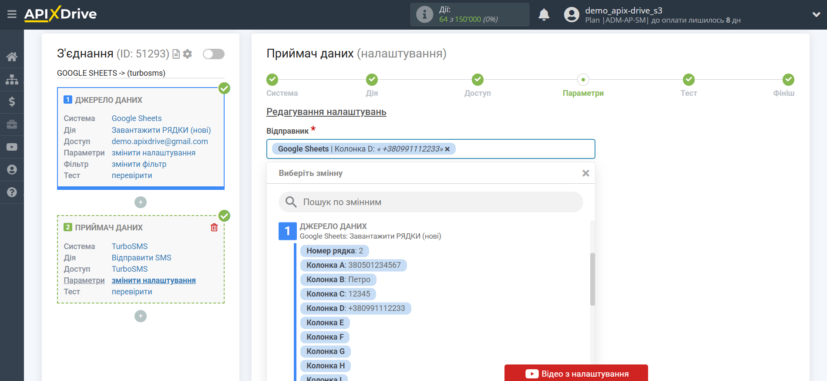Go to Дія step
Image resolution: width=827 pixels, height=381 pixels.
click(x=372, y=80)
